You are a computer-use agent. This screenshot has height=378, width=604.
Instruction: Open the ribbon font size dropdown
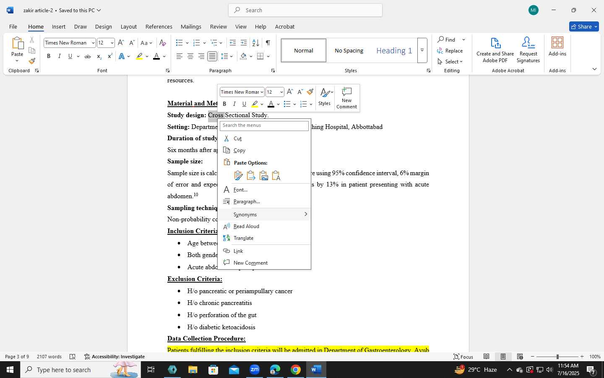(112, 43)
